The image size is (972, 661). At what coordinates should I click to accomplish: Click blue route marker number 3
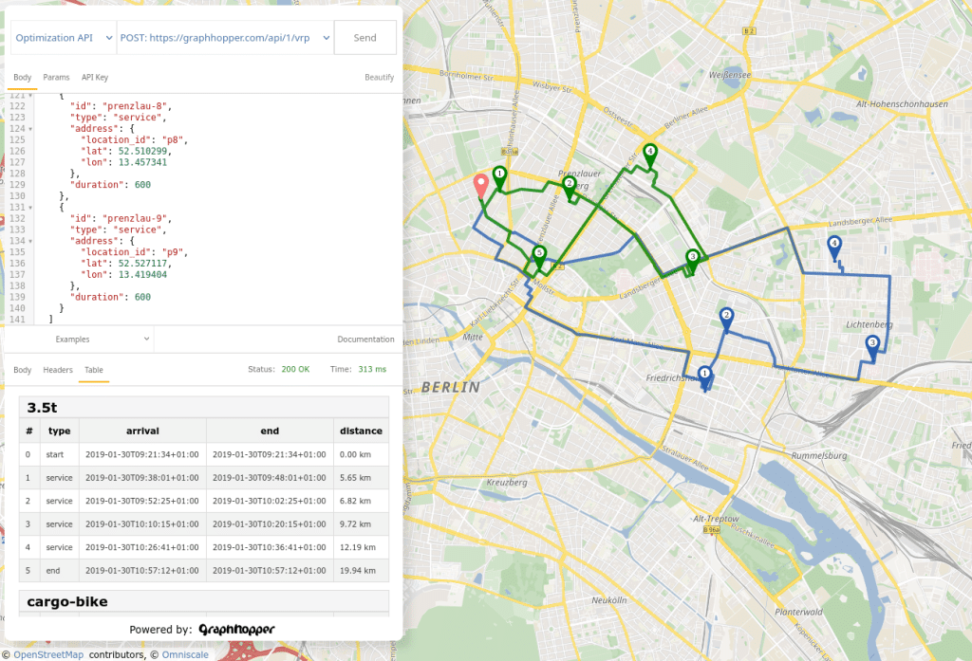coord(872,345)
